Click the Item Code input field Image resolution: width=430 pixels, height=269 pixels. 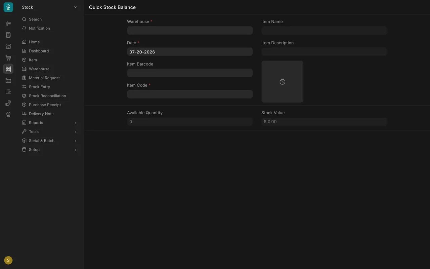point(190,94)
